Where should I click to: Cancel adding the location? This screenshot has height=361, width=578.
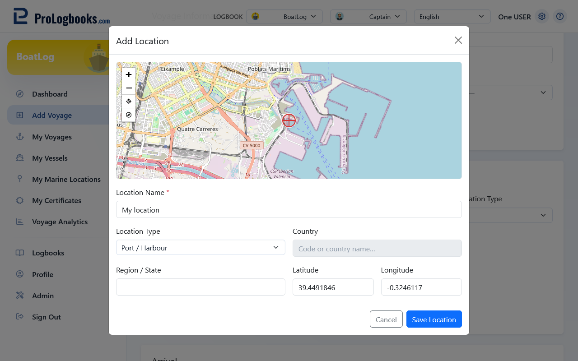pos(386,319)
